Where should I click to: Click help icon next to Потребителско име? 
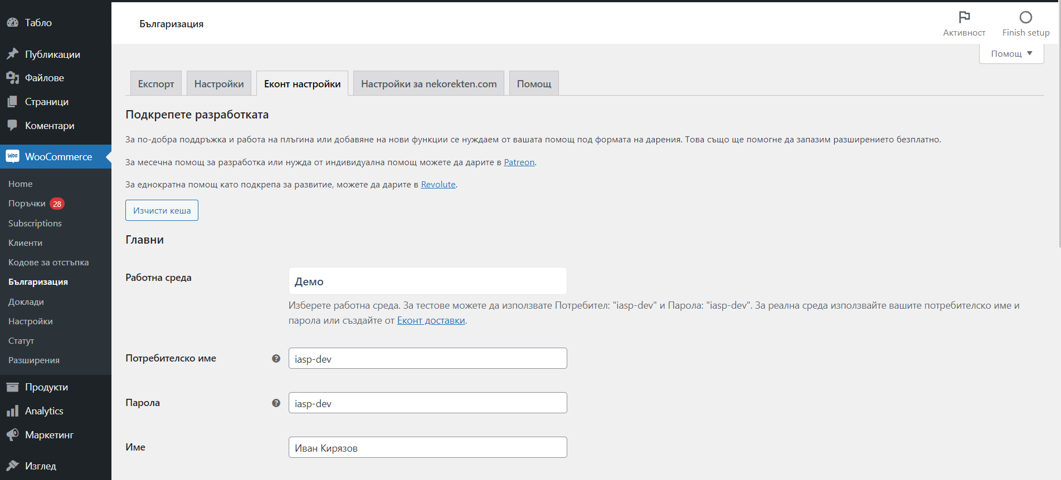click(x=276, y=359)
